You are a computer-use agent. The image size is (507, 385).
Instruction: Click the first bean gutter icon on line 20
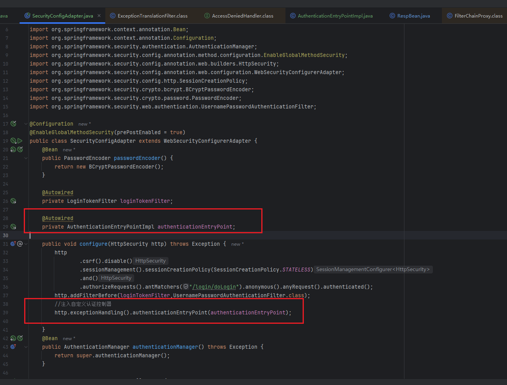13,149
